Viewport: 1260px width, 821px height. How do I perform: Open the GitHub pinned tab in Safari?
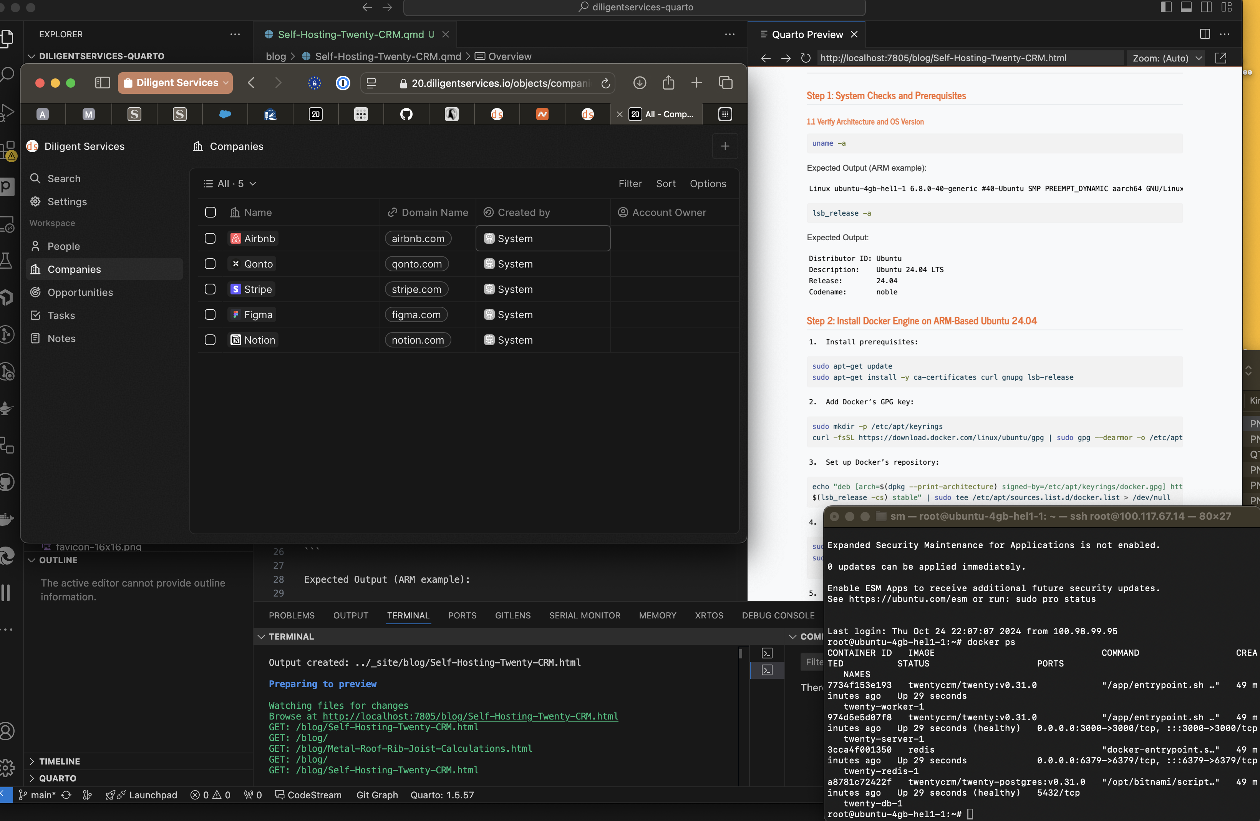click(406, 114)
